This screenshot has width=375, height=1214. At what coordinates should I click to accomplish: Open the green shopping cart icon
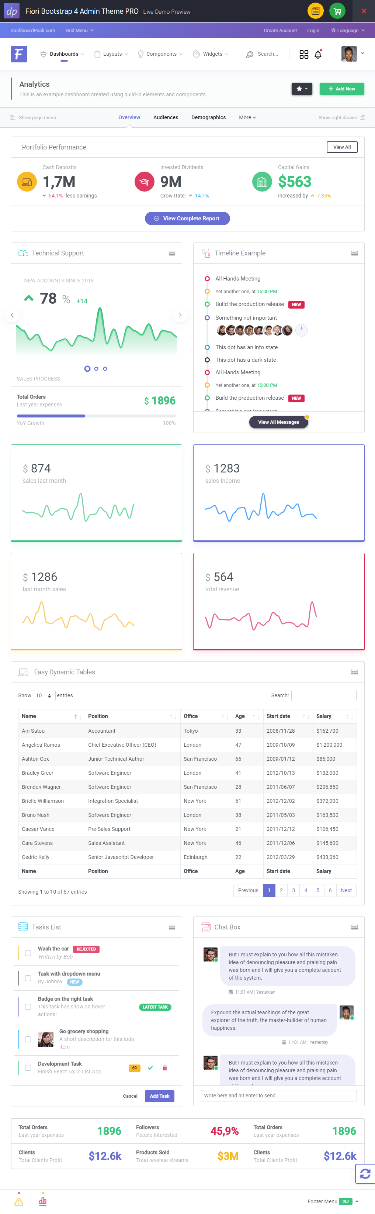(x=337, y=10)
